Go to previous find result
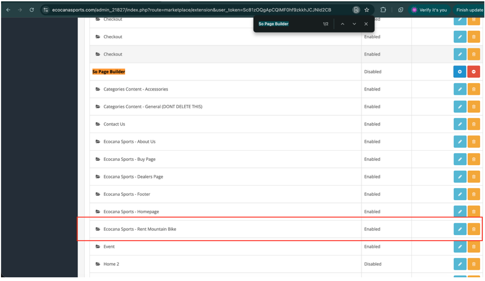Image resolution: width=485 pixels, height=281 pixels. tap(342, 24)
